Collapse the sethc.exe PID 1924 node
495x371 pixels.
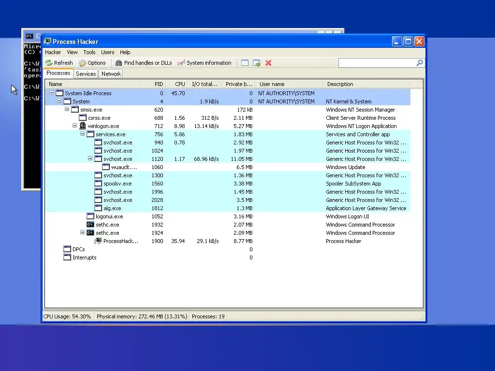82,232
